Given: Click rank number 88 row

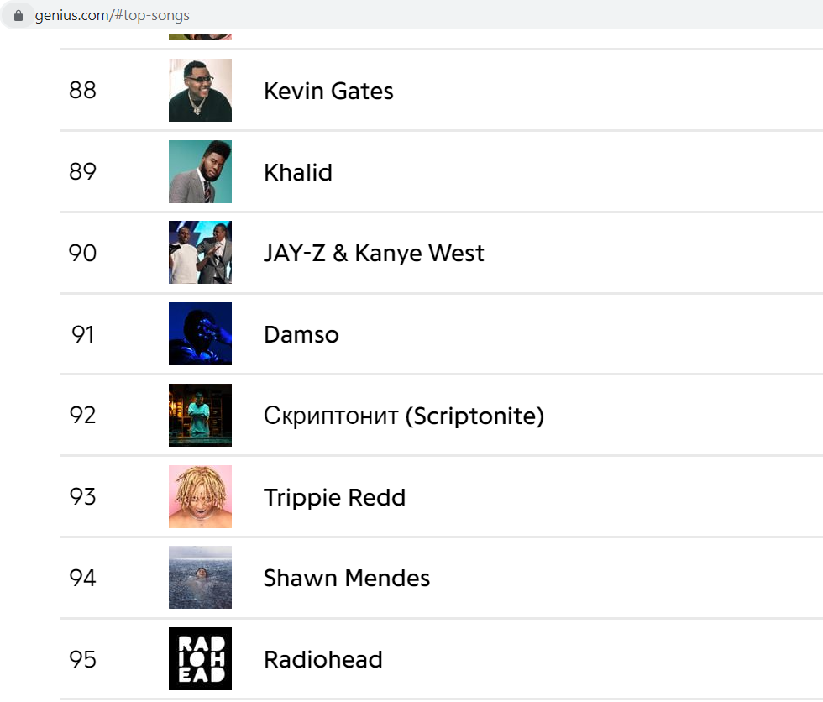Looking at the screenshot, I should tap(442, 90).
